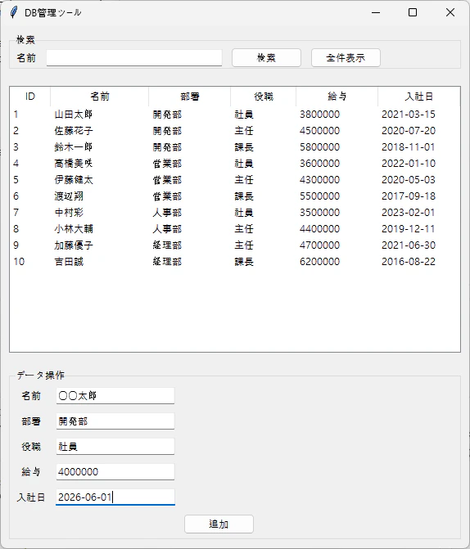Minimize the DB管理ツール window
Viewport: 470px width, 549px height.
tap(376, 12)
